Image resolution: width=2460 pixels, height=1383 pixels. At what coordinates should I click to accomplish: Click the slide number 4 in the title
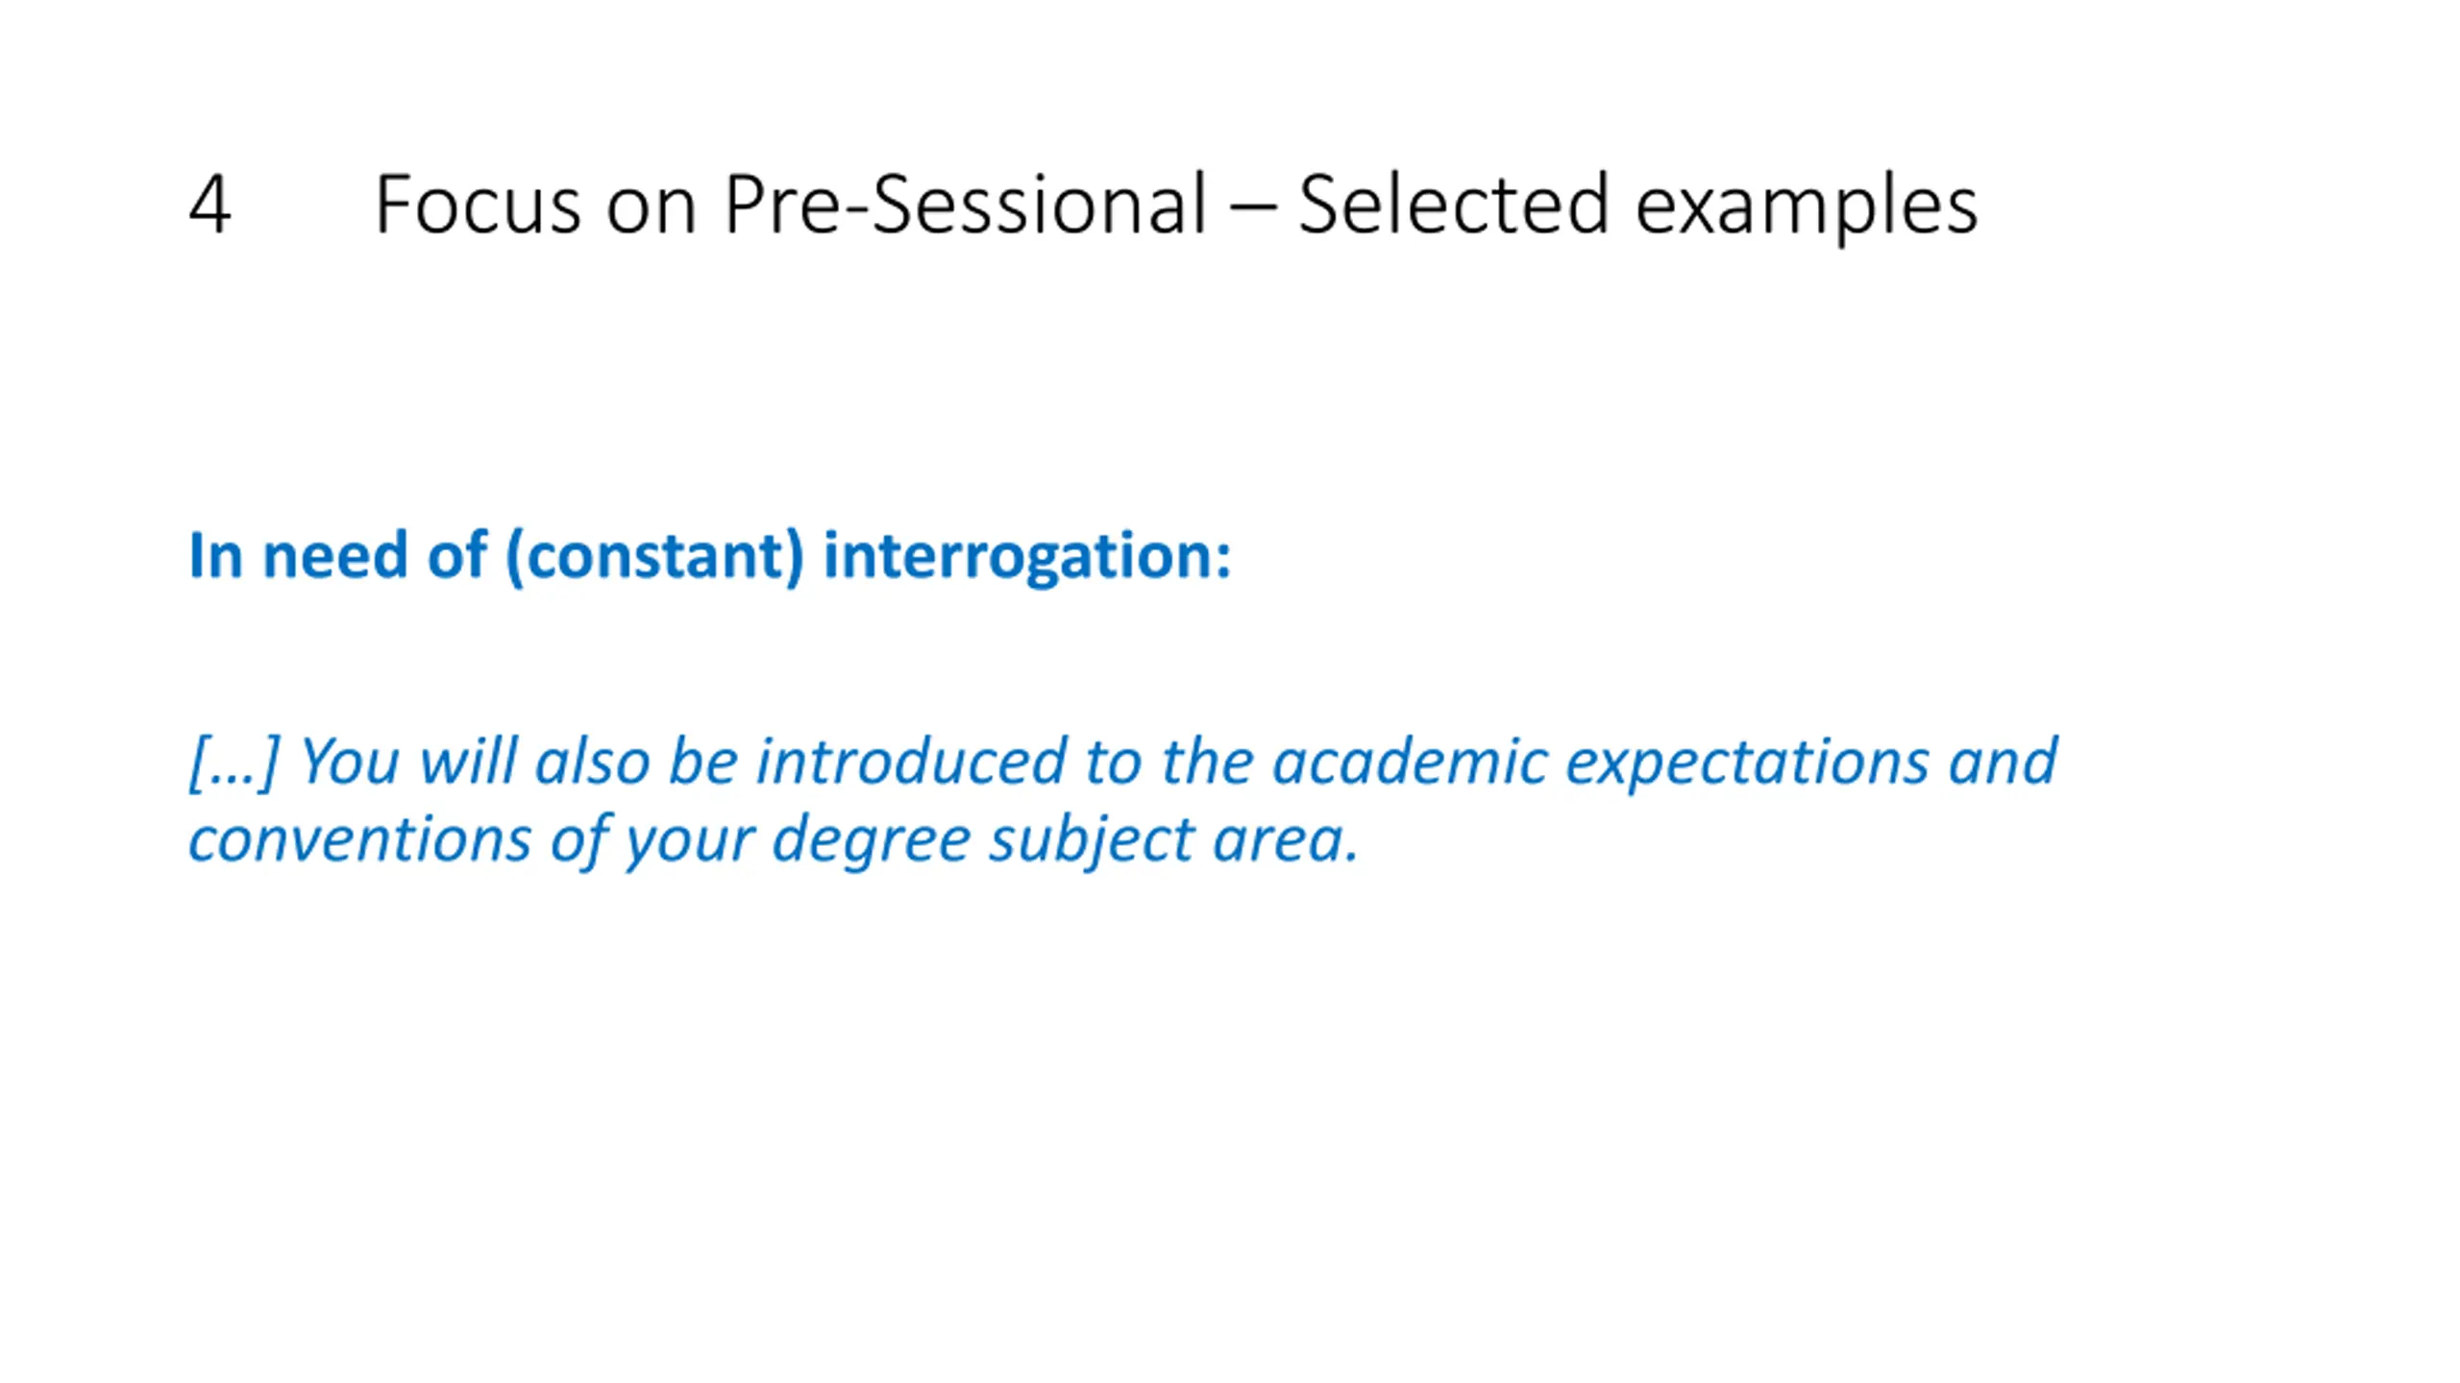pyautogui.click(x=209, y=204)
